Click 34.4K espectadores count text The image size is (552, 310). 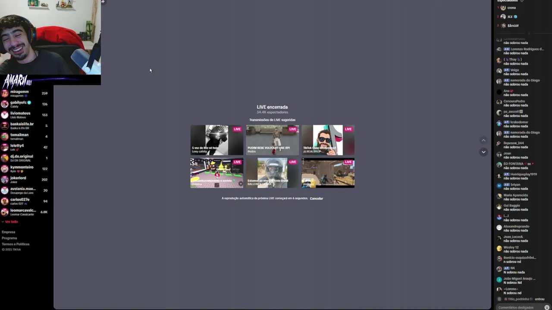click(x=272, y=112)
